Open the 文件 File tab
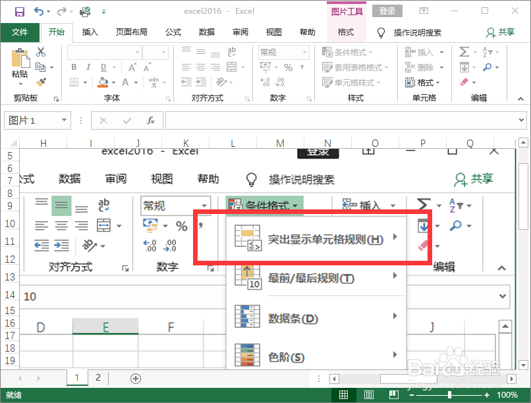This screenshot has height=403, width=531. coord(20,32)
